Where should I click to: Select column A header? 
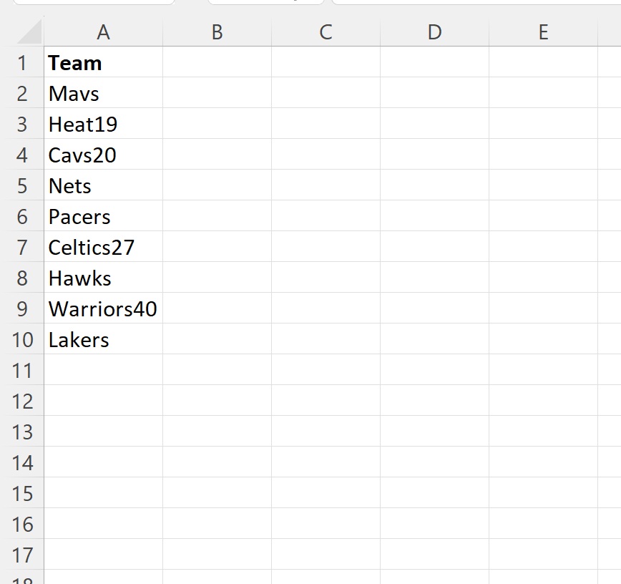[103, 32]
